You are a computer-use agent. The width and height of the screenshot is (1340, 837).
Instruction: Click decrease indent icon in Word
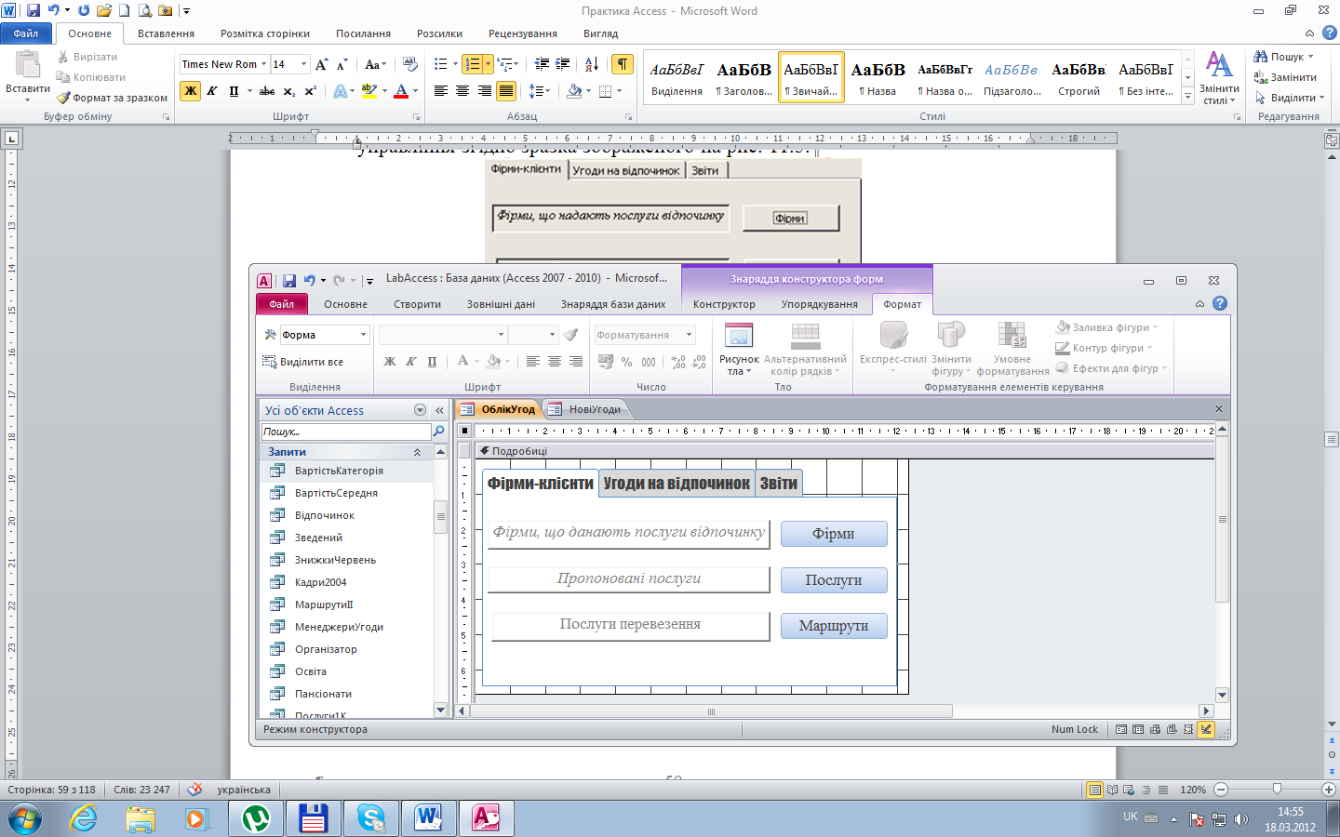542,64
